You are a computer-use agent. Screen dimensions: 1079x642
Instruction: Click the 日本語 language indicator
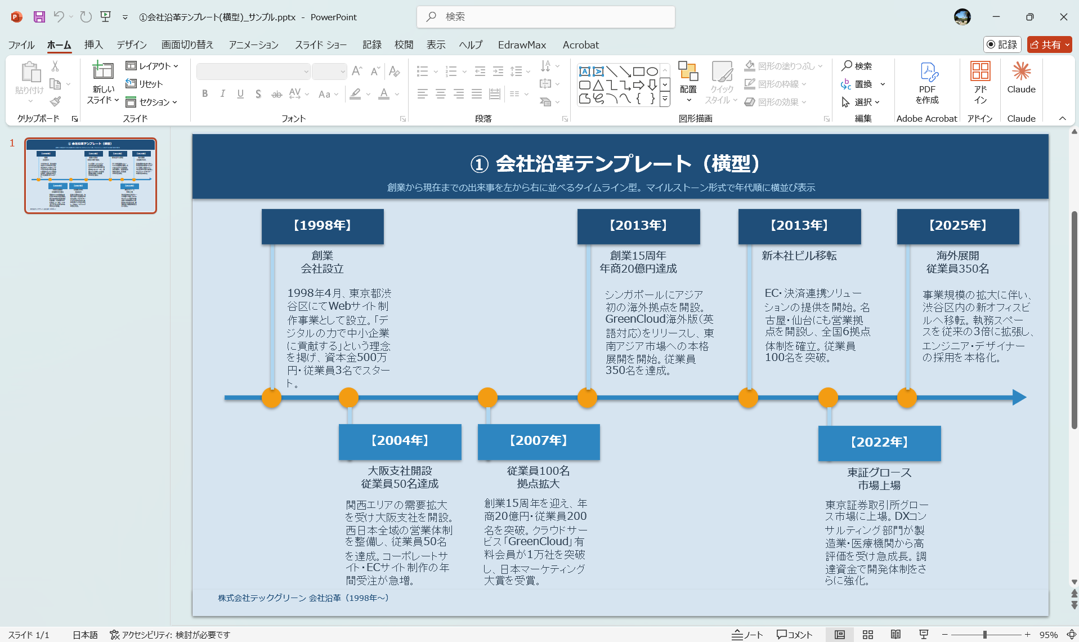(85, 635)
